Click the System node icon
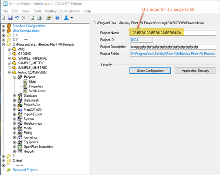 (20, 119)
